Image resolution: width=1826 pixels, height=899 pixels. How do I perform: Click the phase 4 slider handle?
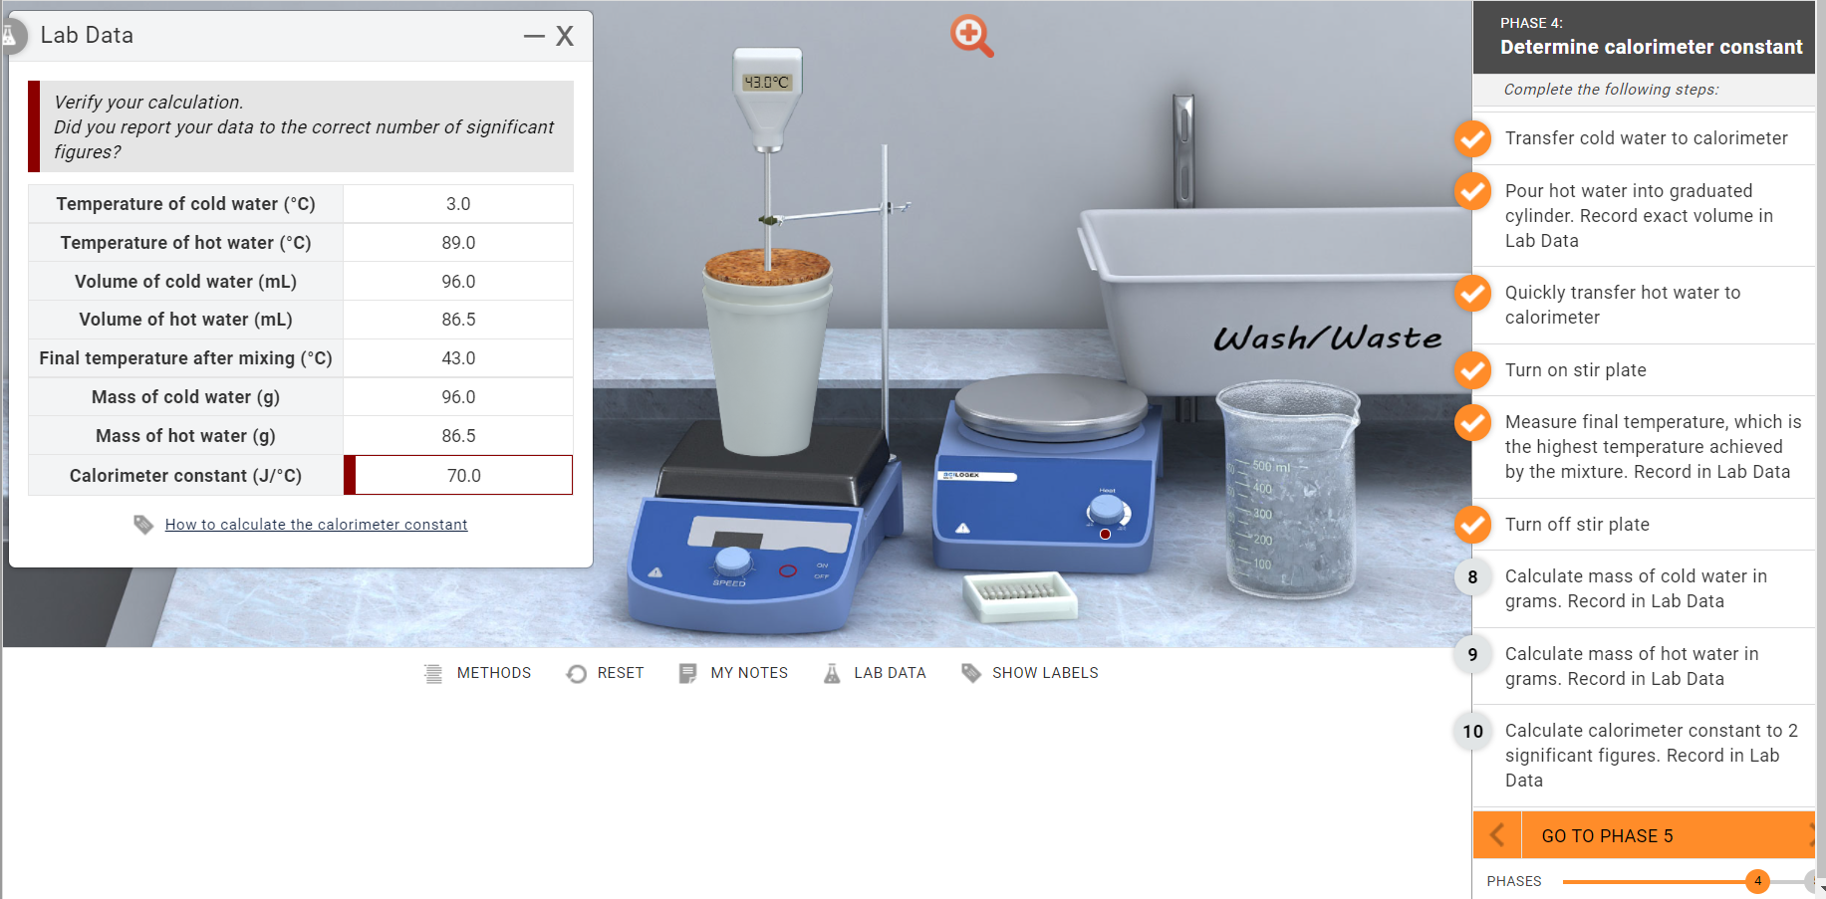coord(1758,881)
